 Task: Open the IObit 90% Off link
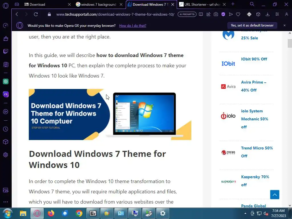(x=254, y=59)
